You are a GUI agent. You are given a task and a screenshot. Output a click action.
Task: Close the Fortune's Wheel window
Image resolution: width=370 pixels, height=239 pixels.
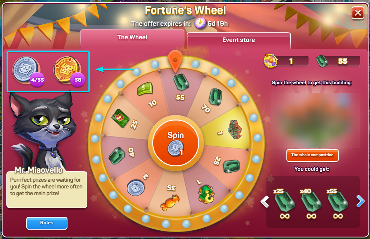coord(358,13)
